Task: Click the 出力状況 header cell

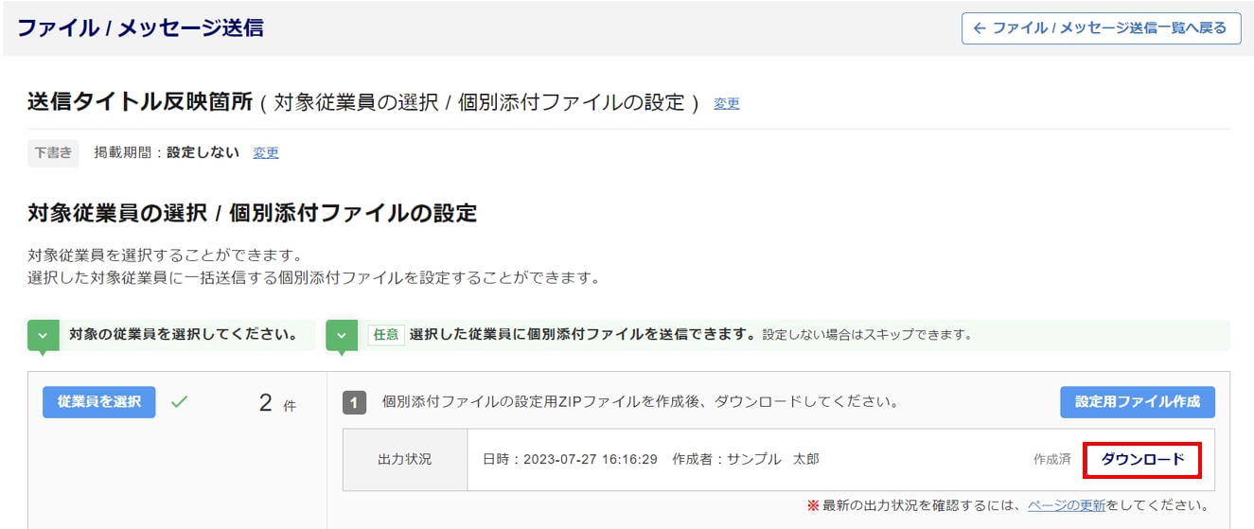Action: click(x=404, y=460)
